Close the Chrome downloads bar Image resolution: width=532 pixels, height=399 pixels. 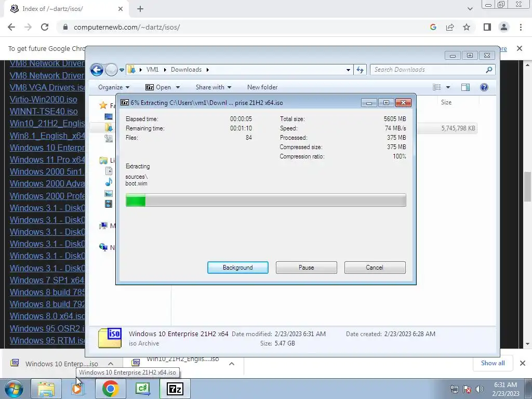[x=523, y=363]
